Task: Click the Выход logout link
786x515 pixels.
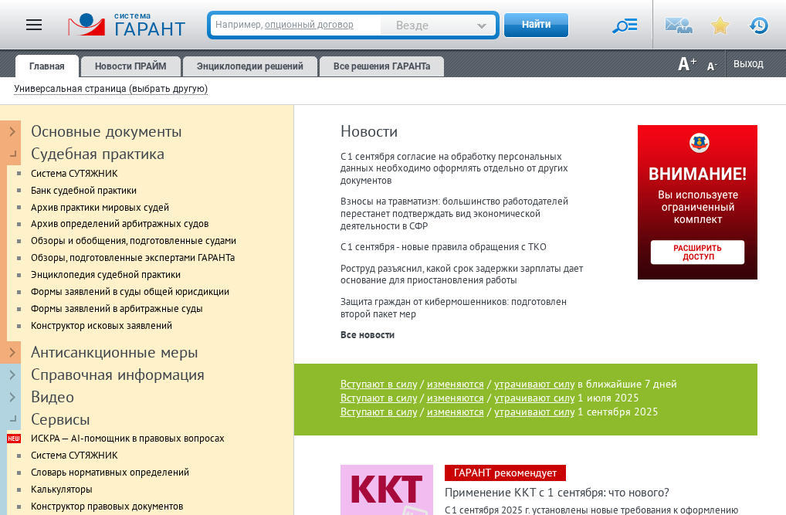Action: (x=748, y=63)
